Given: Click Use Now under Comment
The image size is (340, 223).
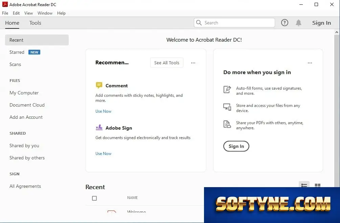Looking at the screenshot, I should point(104,111).
